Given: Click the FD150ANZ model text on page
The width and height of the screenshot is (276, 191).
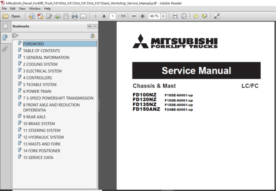Looking at the screenshot, I should pos(146,109).
